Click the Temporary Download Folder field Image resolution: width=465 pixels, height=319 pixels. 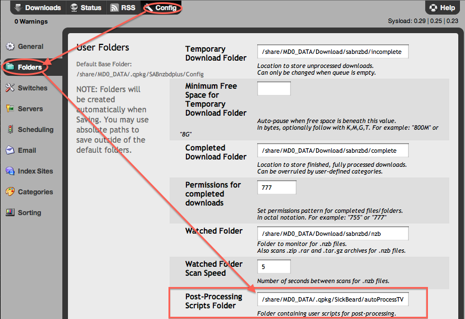coord(332,52)
